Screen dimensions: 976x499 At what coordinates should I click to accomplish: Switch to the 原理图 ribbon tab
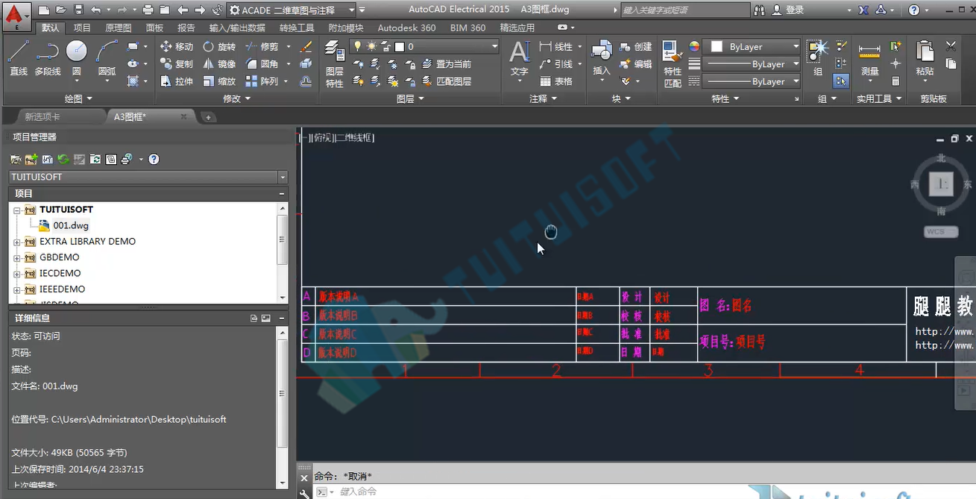coord(118,28)
